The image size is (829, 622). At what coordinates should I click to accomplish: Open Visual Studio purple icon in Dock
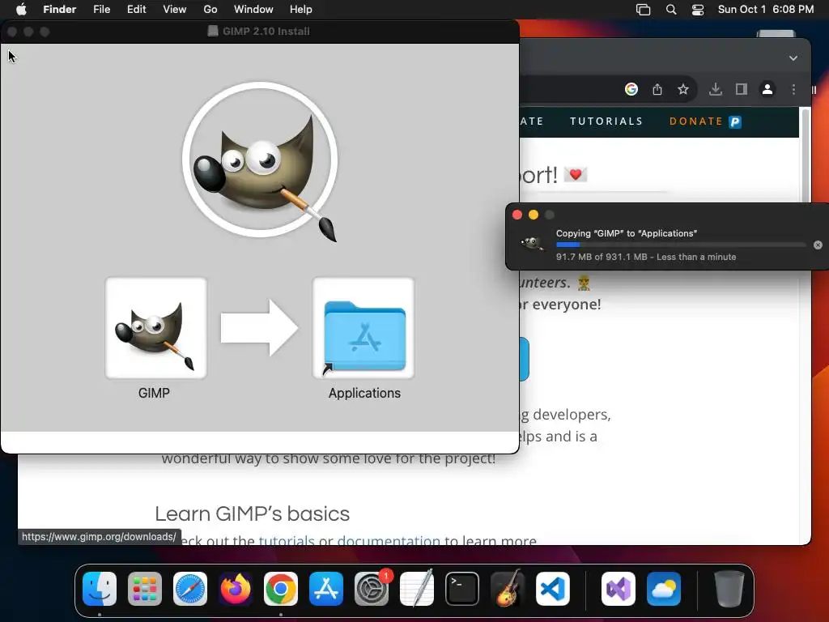point(619,589)
